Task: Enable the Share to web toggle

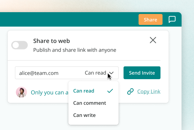Action: click(20, 45)
